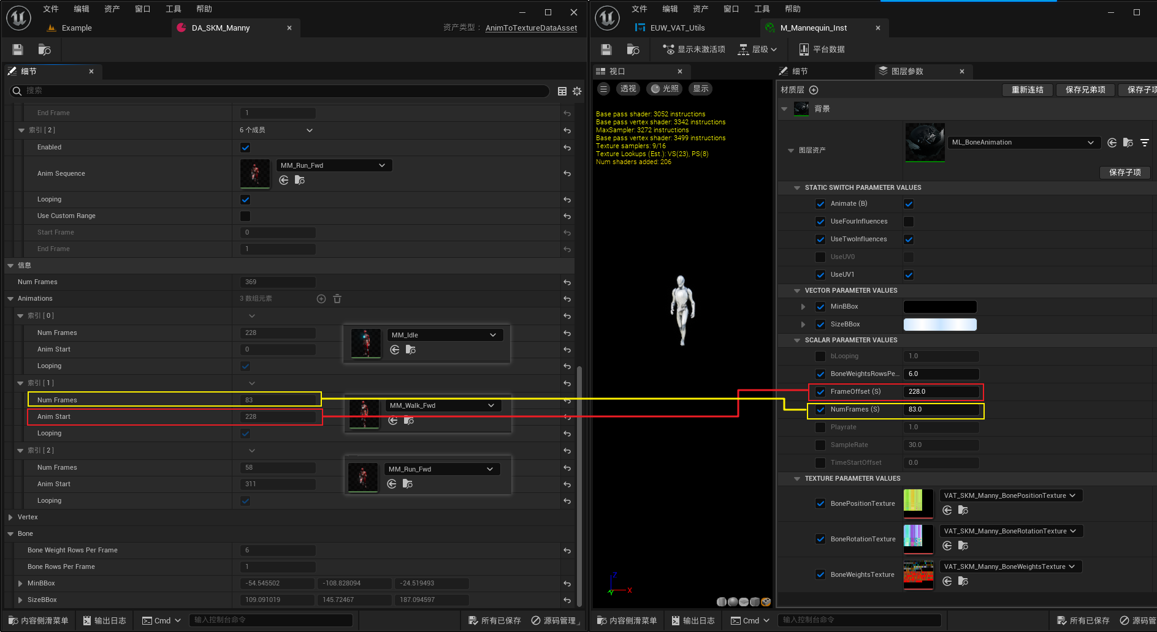Empty the Animations array with the trash icon

pos(337,299)
